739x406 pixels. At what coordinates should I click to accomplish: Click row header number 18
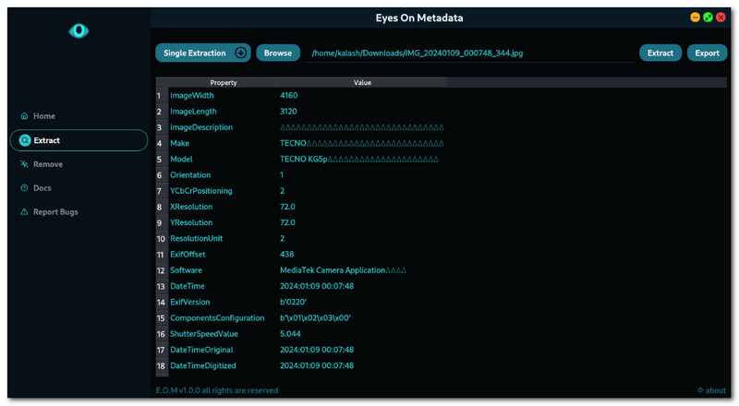point(162,365)
